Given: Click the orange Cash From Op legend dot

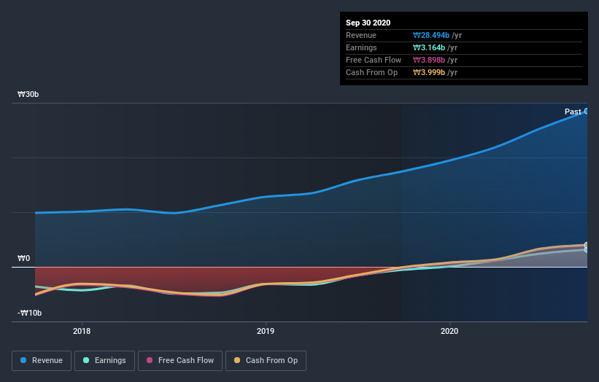Looking at the screenshot, I should point(237,360).
